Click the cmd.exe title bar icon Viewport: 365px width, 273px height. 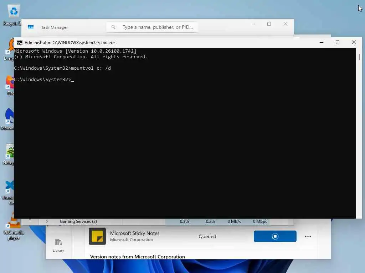[x=20, y=43]
